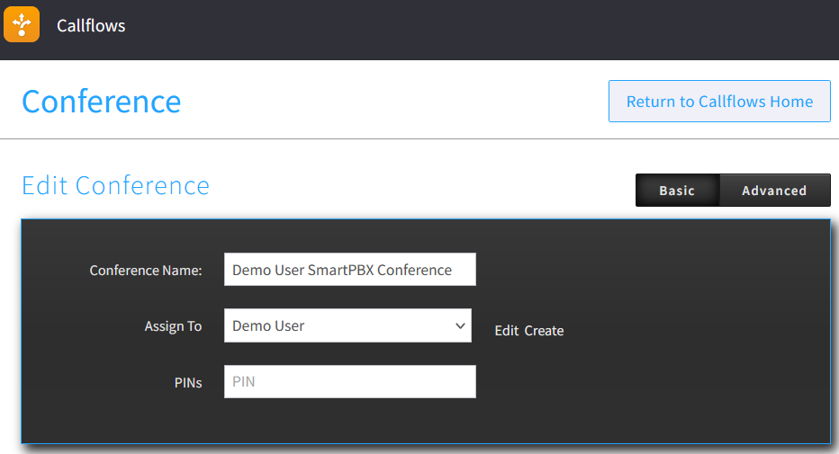
Task: Switch to the Basic tab
Action: coord(677,191)
